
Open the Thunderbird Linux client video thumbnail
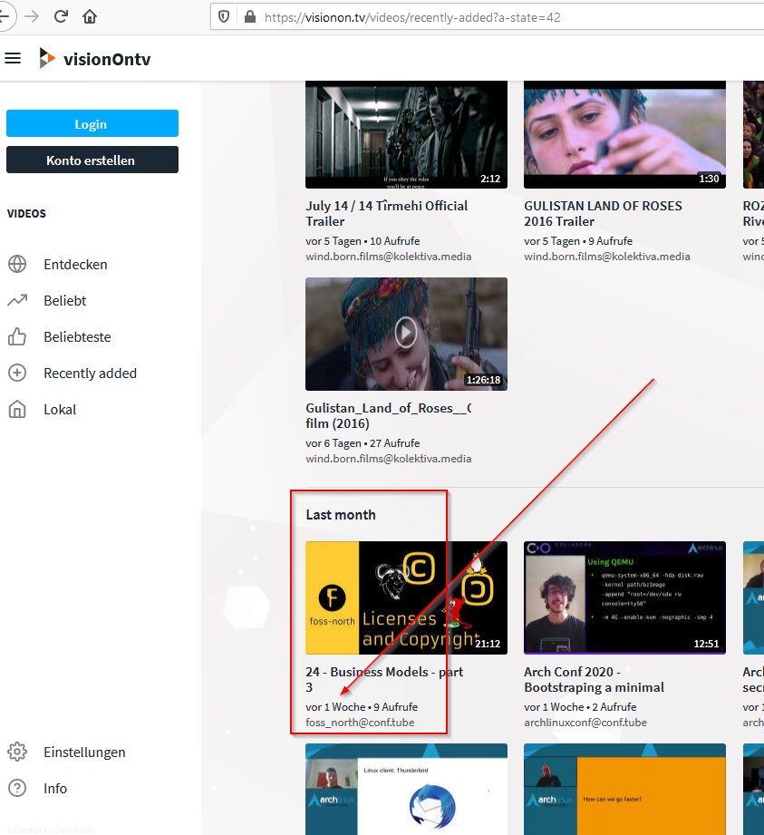tap(406, 789)
